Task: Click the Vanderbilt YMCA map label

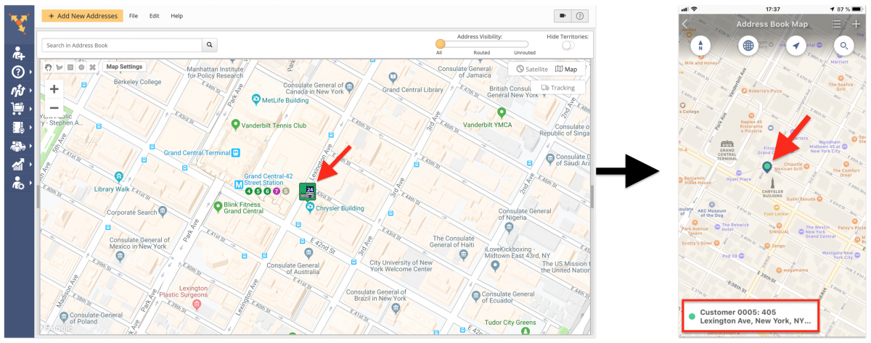Action: click(x=488, y=125)
